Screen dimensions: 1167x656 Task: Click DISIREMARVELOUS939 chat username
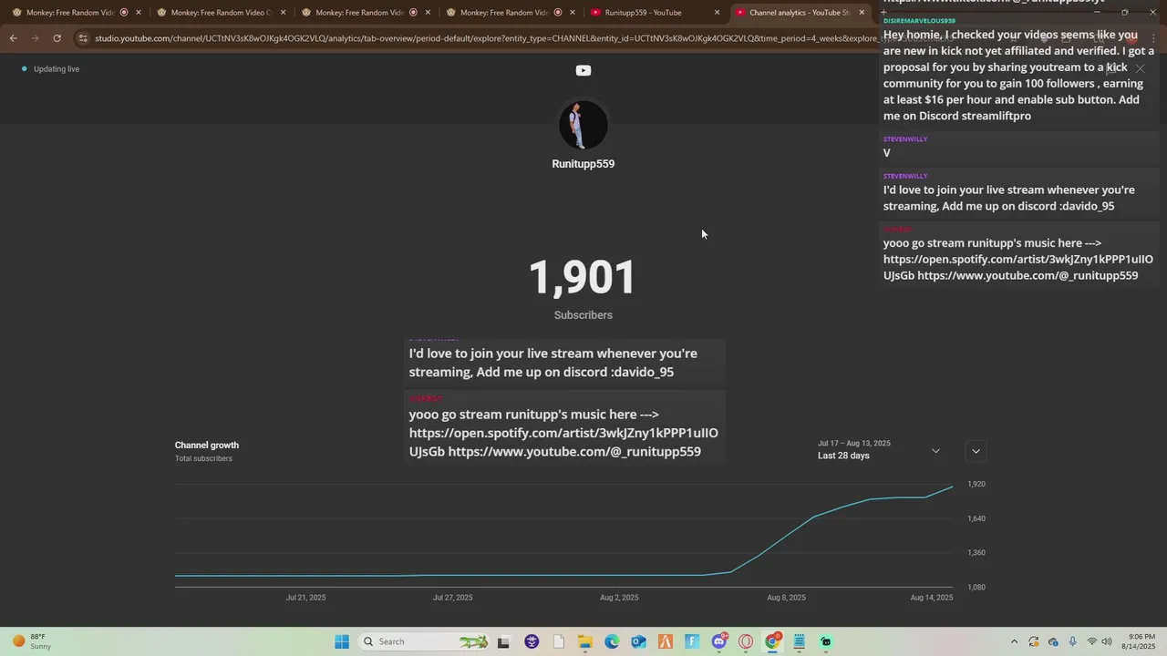click(919, 20)
